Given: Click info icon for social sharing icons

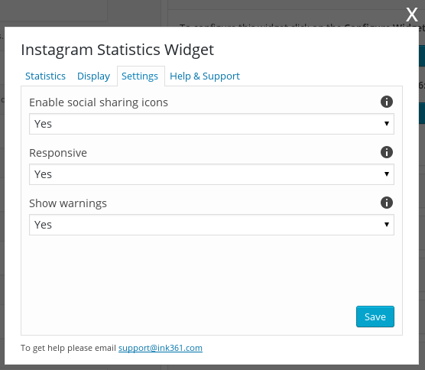Looking at the screenshot, I should click(387, 102).
